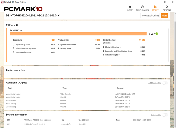Open the Home page icon
Viewport: 176px width, 128px height.
click(x=130, y=7)
